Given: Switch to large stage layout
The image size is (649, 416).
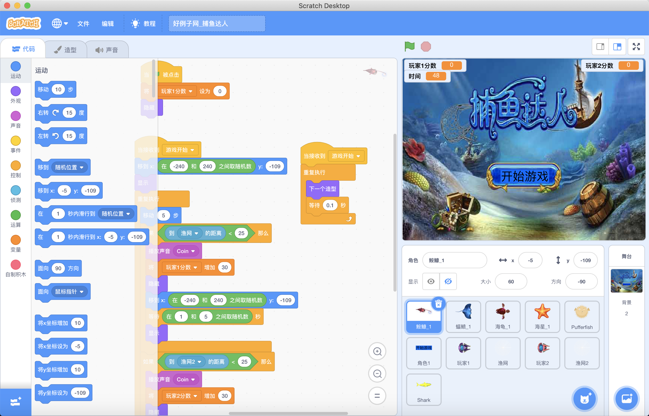Looking at the screenshot, I should (x=617, y=47).
